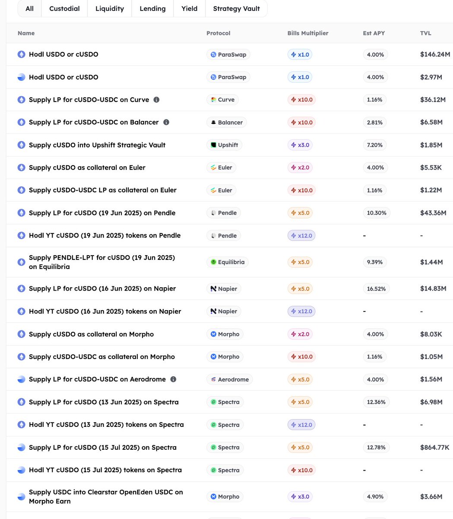The width and height of the screenshot is (453, 519).
Task: Click the Lending filter tab
Action: [152, 9]
